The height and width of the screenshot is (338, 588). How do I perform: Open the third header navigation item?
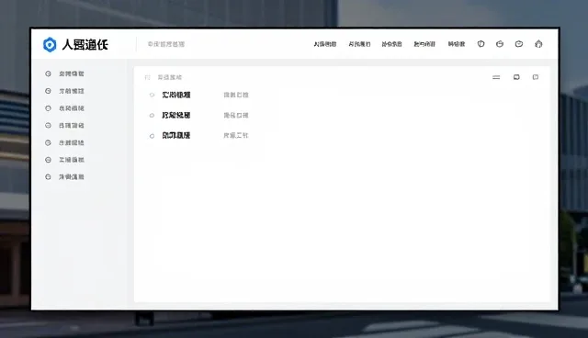tap(391, 44)
